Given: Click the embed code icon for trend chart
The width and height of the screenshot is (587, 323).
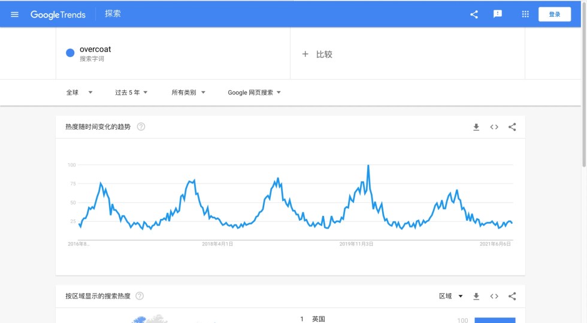Looking at the screenshot, I should (494, 127).
